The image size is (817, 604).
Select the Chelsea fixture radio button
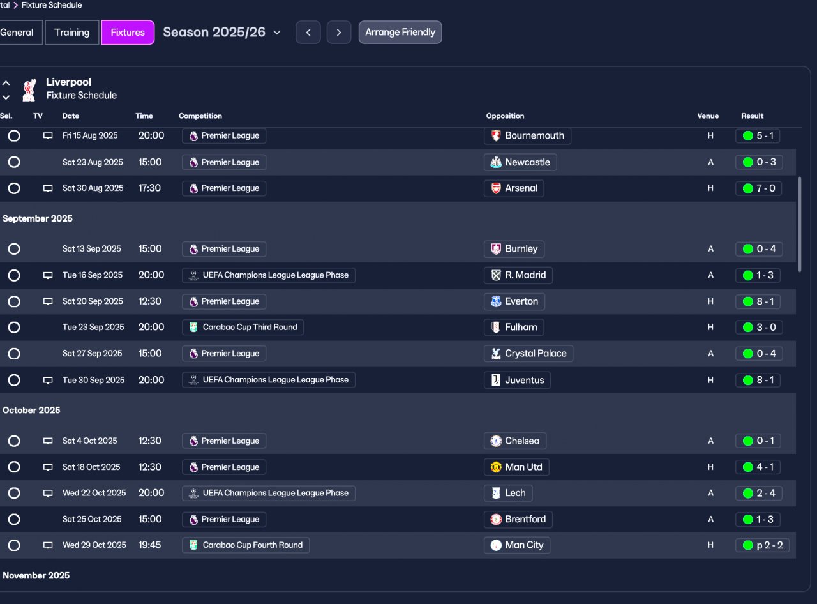click(x=14, y=441)
